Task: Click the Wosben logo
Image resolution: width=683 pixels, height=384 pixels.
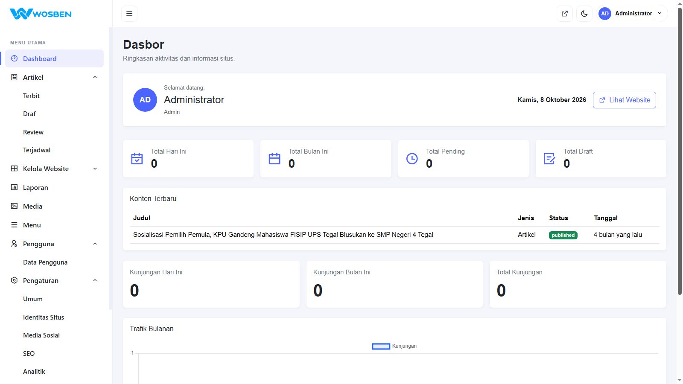Action: tap(41, 14)
